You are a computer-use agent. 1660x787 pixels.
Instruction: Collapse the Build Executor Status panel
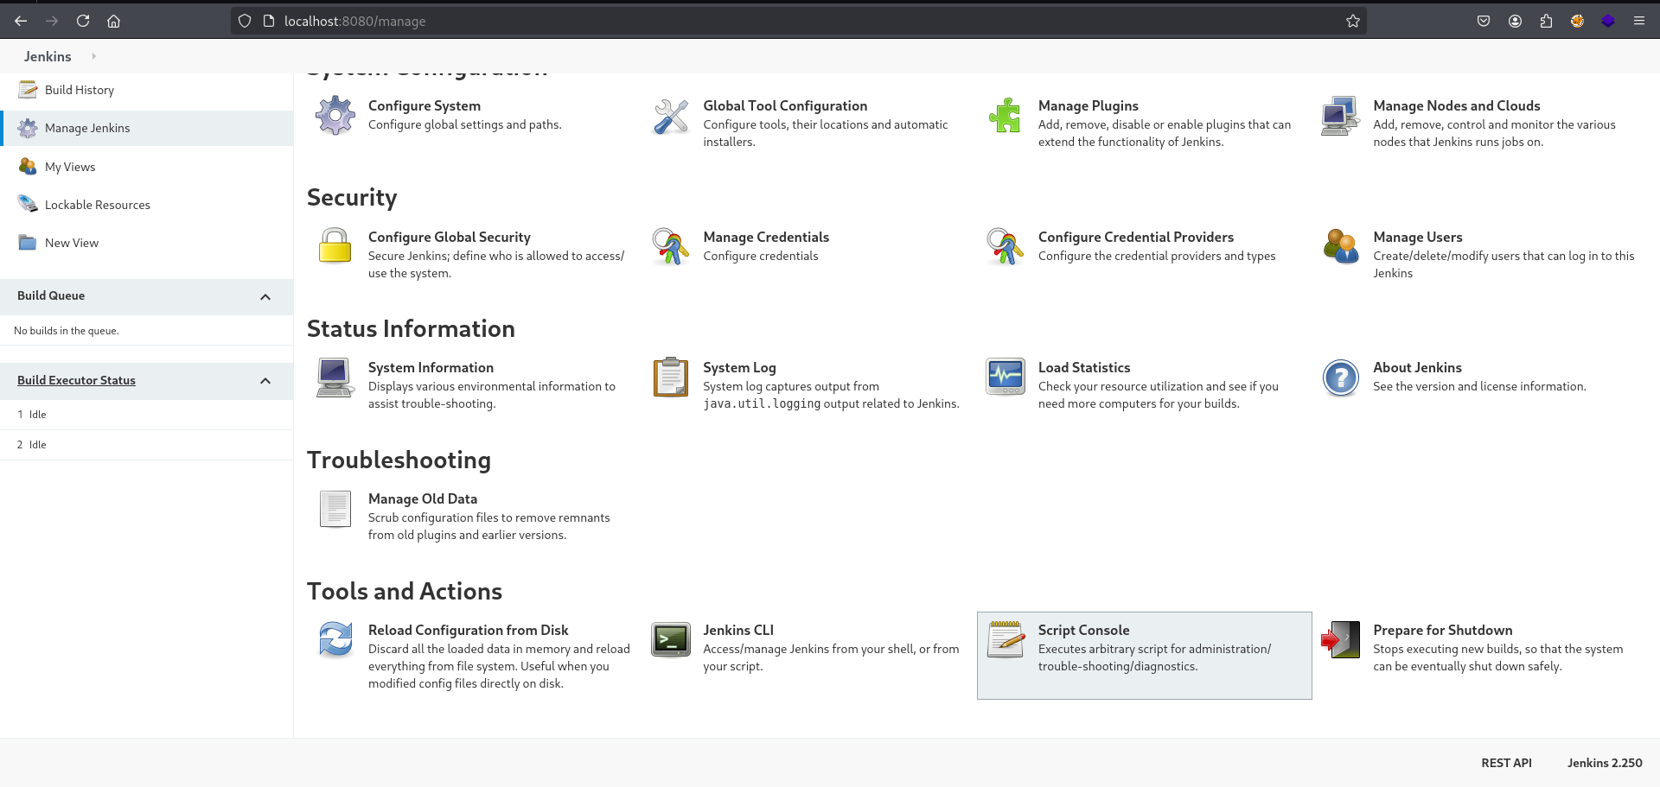tap(265, 381)
